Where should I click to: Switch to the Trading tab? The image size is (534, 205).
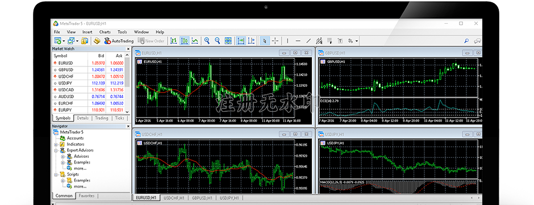point(102,118)
